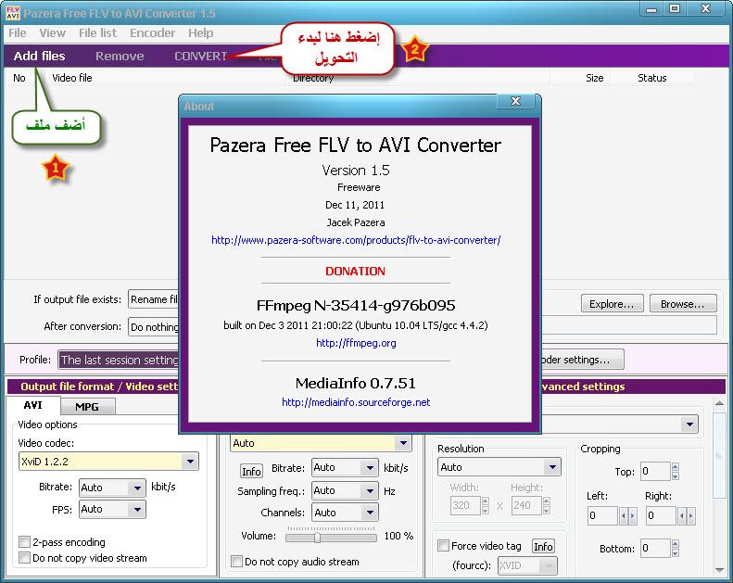Open the View menu

tap(52, 33)
